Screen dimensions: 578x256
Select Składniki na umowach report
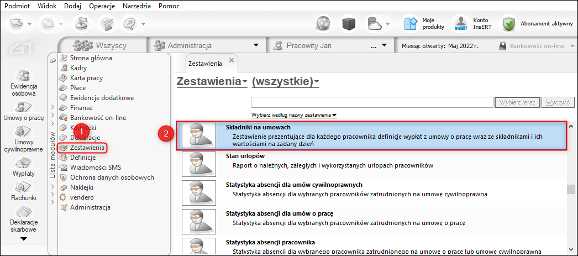pyautogui.click(x=371, y=136)
